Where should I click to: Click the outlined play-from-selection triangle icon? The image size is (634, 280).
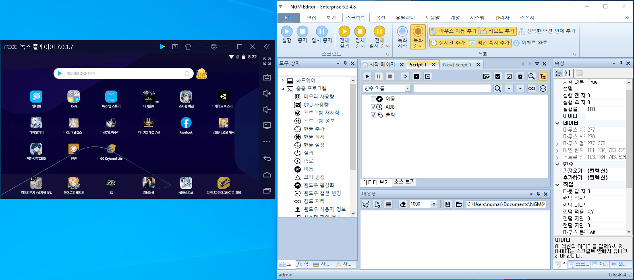click(405, 76)
